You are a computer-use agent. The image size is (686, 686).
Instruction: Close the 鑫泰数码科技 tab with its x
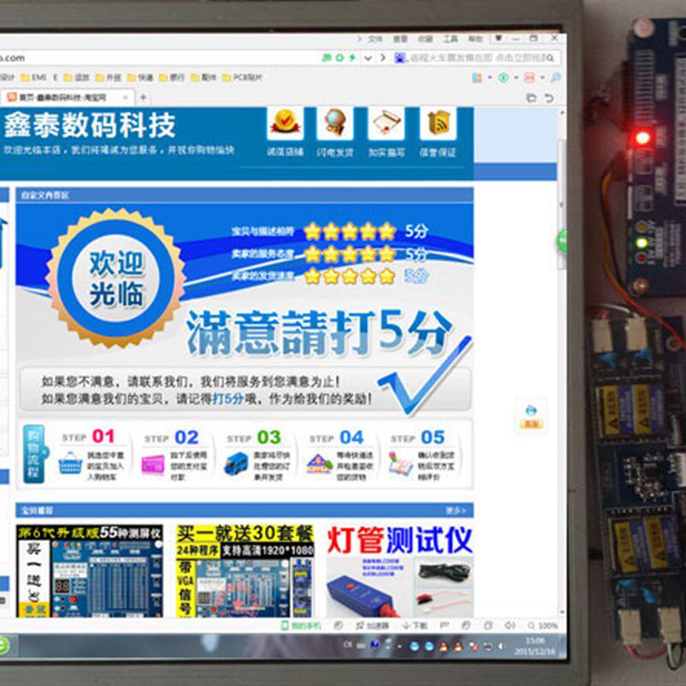point(125,98)
